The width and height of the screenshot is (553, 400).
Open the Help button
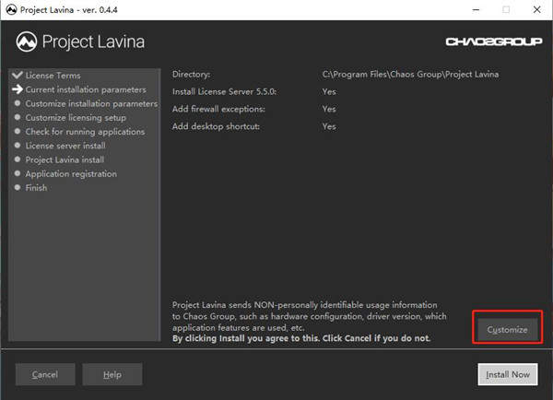pyautogui.click(x=112, y=374)
